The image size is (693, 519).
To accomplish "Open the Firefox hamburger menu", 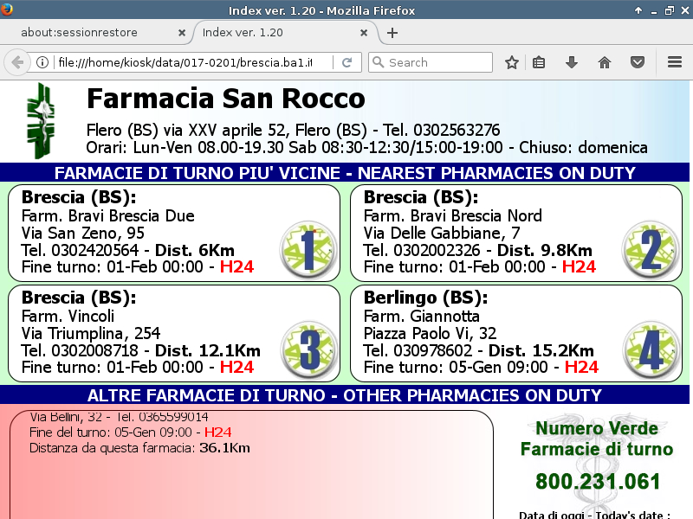I will [x=675, y=62].
